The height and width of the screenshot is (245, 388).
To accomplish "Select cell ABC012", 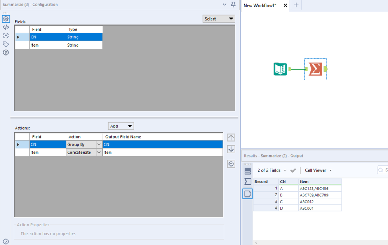I will point(320,202).
